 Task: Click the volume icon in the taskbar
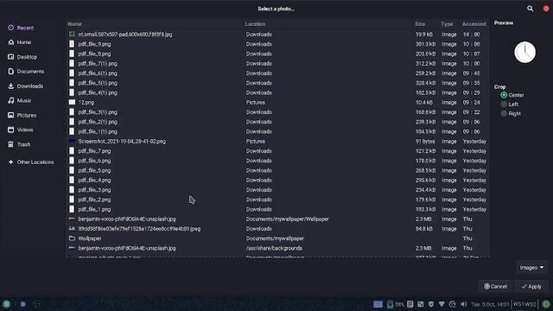[463, 304]
